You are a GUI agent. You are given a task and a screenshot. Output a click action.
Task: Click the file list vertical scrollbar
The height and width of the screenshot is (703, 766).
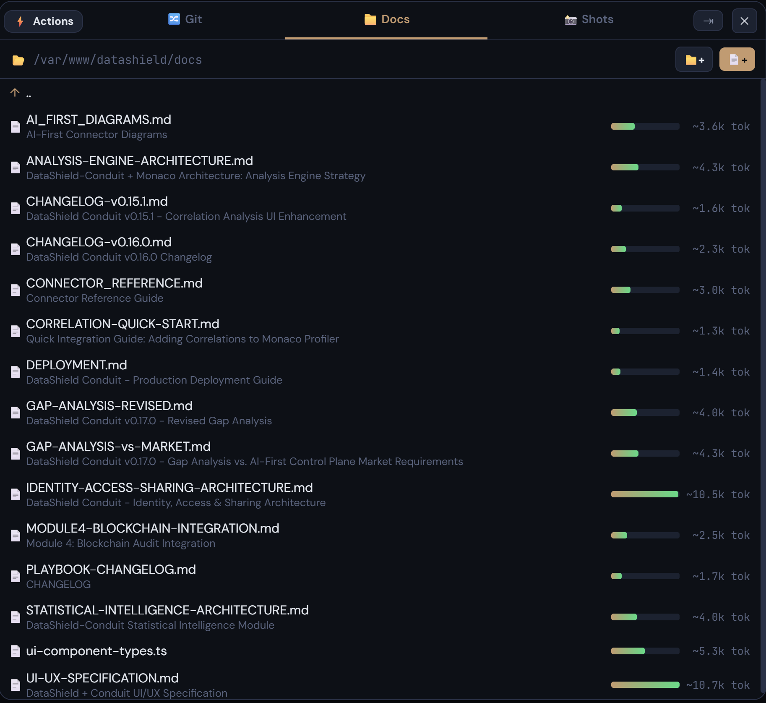click(x=763, y=386)
